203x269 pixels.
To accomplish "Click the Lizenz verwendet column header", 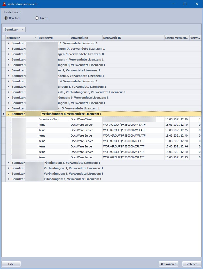I will tap(177, 38).
